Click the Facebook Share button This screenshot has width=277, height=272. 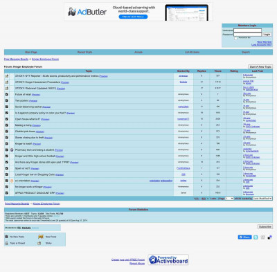pyautogui.click(x=244, y=237)
